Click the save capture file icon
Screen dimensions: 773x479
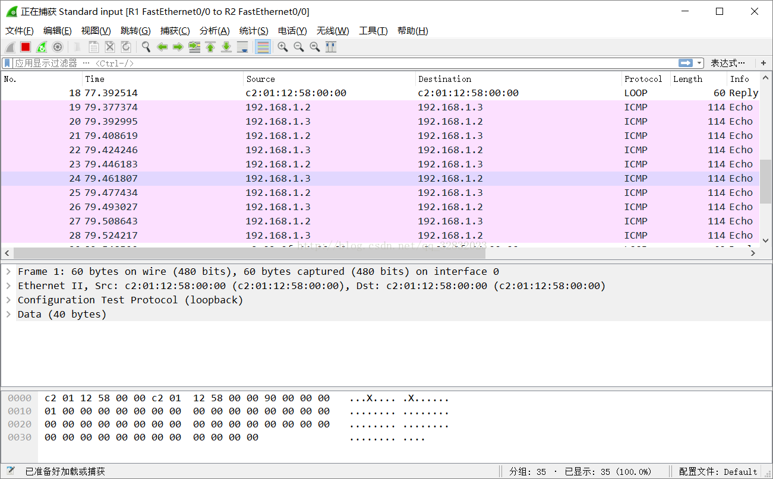[94, 47]
